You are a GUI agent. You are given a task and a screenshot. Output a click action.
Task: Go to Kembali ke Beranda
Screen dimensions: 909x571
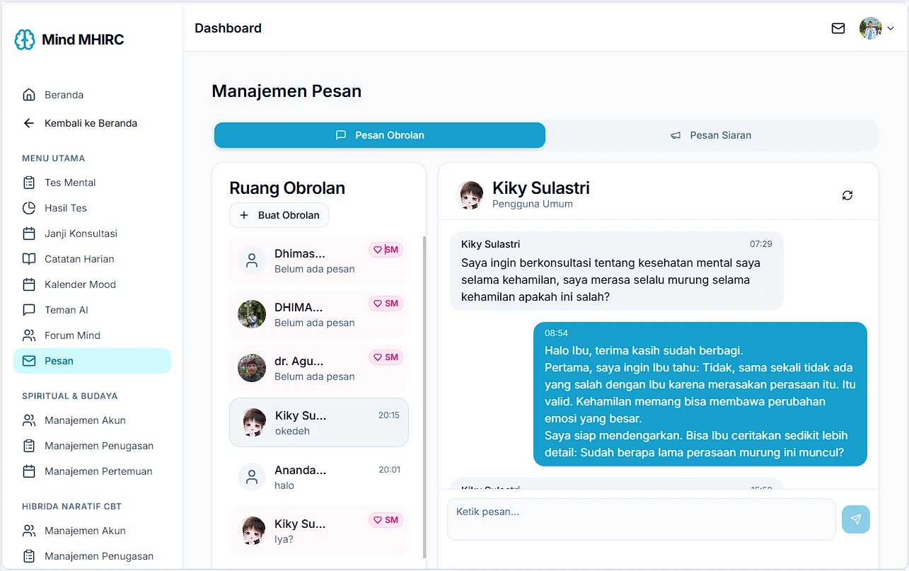tap(92, 123)
